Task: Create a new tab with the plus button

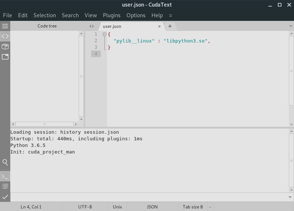Action: [169, 26]
